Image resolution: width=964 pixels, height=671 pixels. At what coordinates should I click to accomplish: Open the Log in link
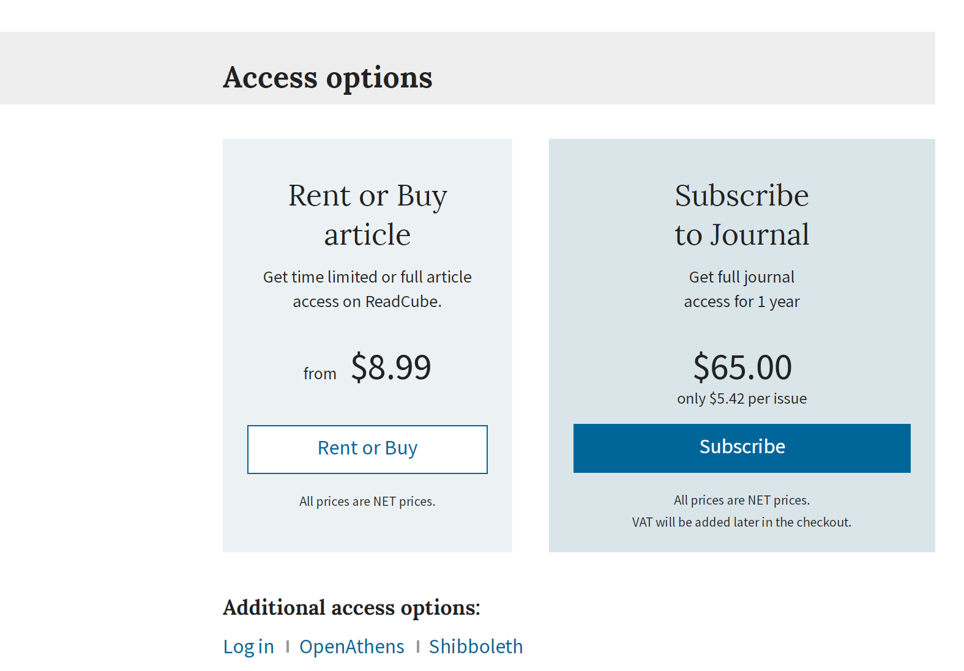248,647
